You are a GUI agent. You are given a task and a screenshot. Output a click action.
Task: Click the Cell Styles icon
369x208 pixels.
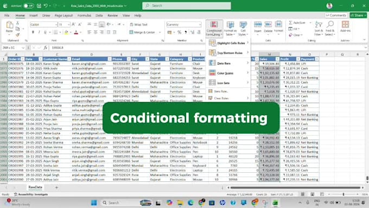(243, 25)
